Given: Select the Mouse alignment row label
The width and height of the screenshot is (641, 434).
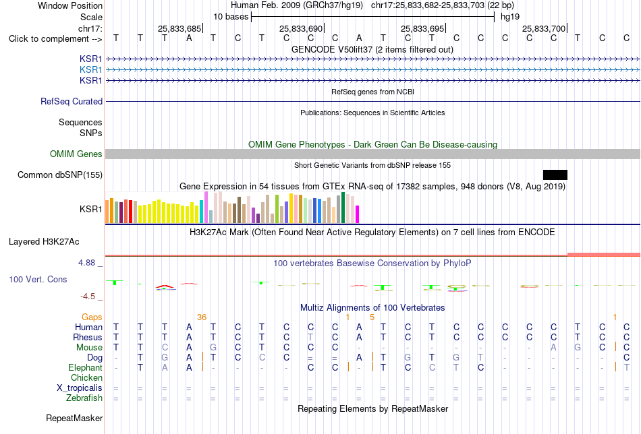Looking at the screenshot, I should [x=89, y=348].
